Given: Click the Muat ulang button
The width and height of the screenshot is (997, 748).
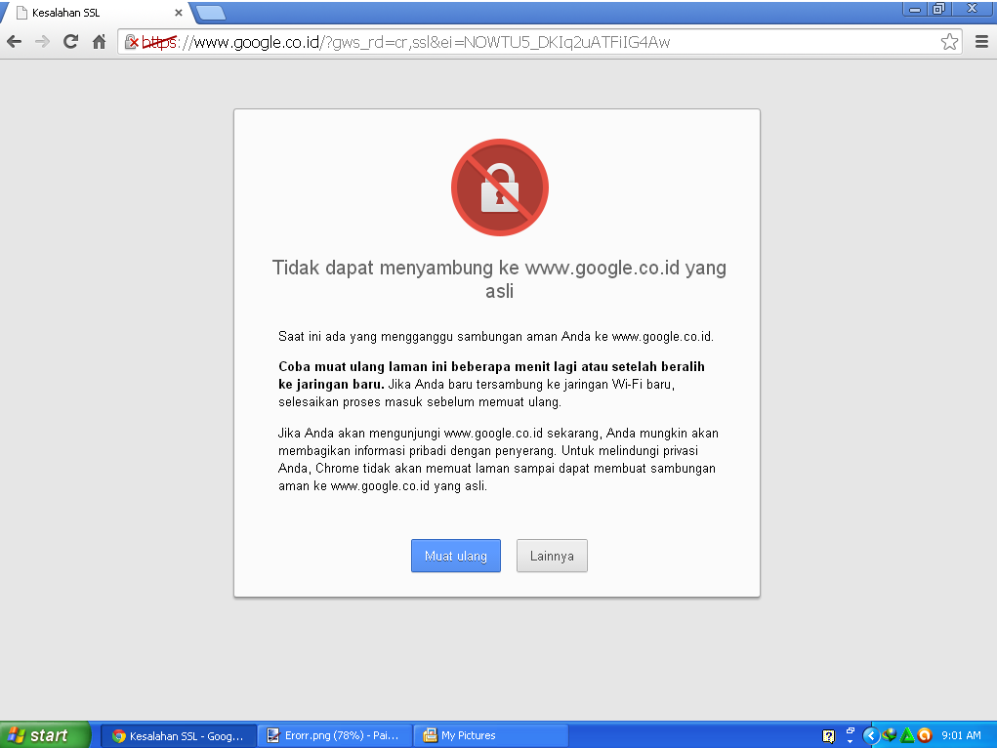Looking at the screenshot, I should click(456, 556).
